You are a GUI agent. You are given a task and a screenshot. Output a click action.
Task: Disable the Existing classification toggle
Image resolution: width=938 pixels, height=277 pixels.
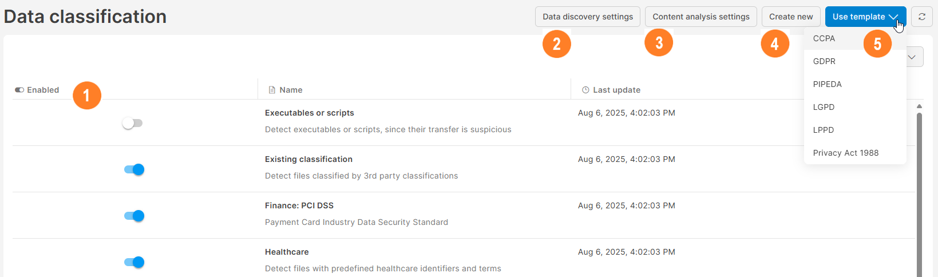(134, 169)
